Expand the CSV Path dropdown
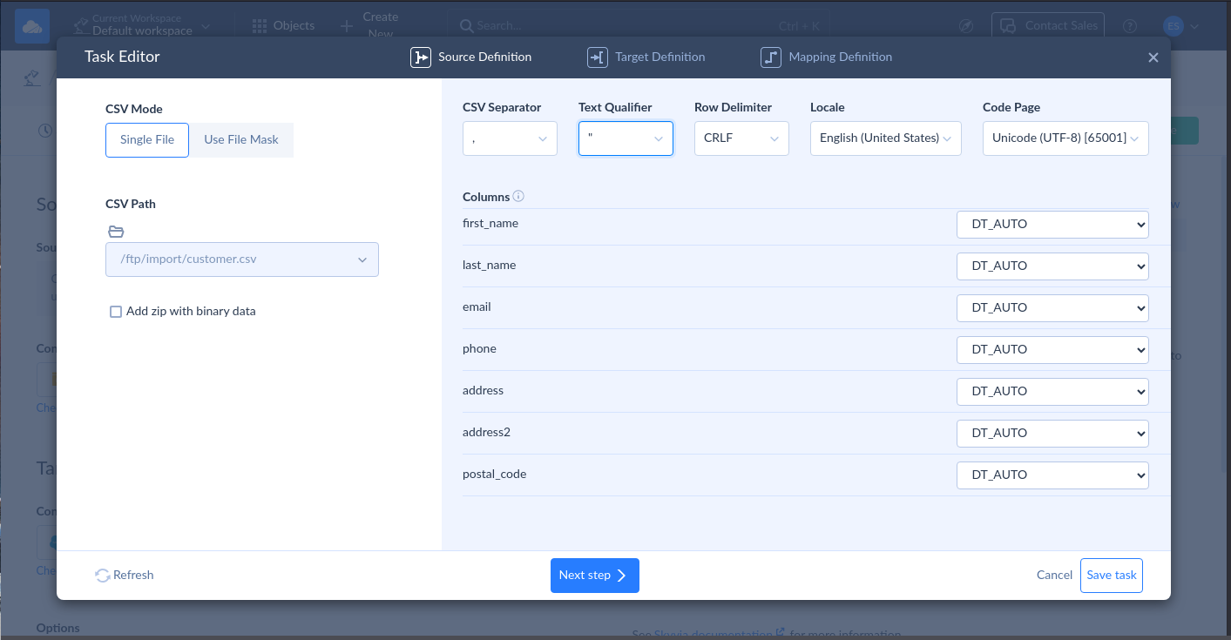Screen dimensions: 1231x640 point(362,259)
